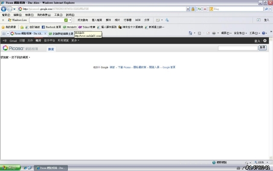Click MSN in the Windows Live toolbar
Viewport: 273px width, 171px height.
point(138,20)
